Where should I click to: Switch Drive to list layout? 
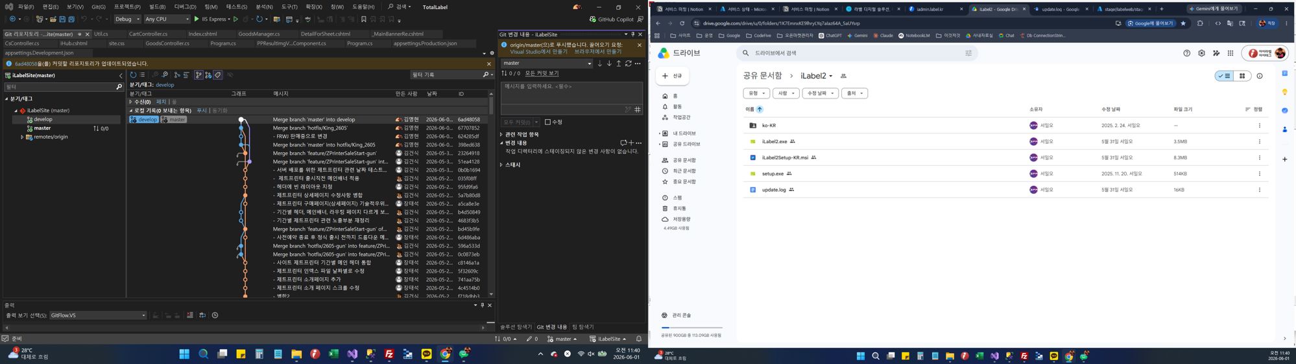1224,76
